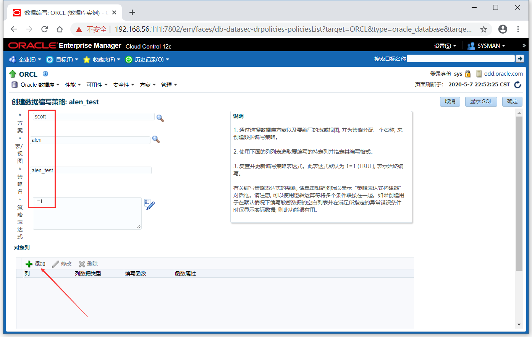
Task: Click the browser back arrow
Action: (14, 29)
